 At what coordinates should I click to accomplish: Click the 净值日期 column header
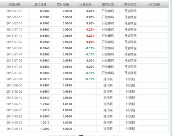[14, 5]
